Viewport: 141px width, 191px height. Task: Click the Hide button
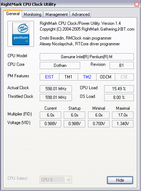tap(120, 180)
